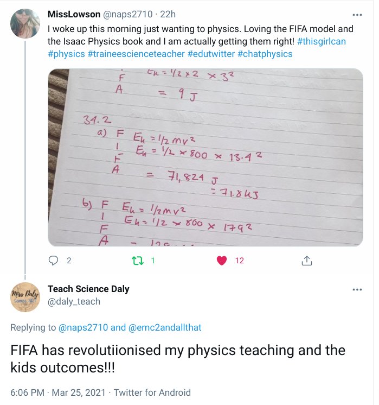Open more options on MissLowson's tweet
This screenshot has height=405, width=379.
tap(357, 15)
